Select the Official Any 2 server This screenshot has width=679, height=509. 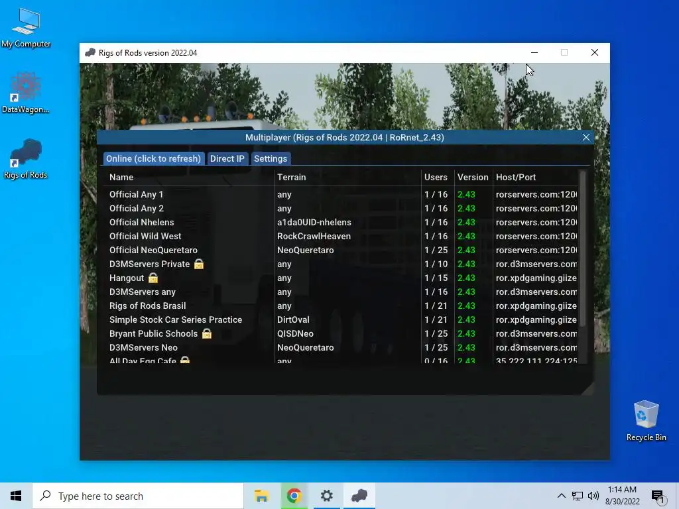click(342, 208)
